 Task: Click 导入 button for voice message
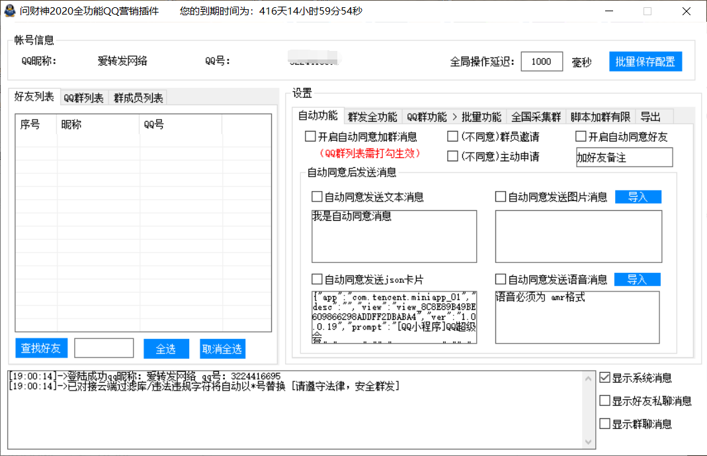pos(638,280)
